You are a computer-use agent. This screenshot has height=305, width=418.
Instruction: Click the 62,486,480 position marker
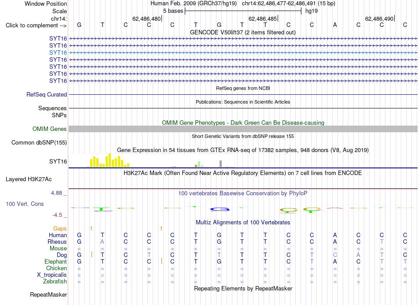tap(147, 19)
